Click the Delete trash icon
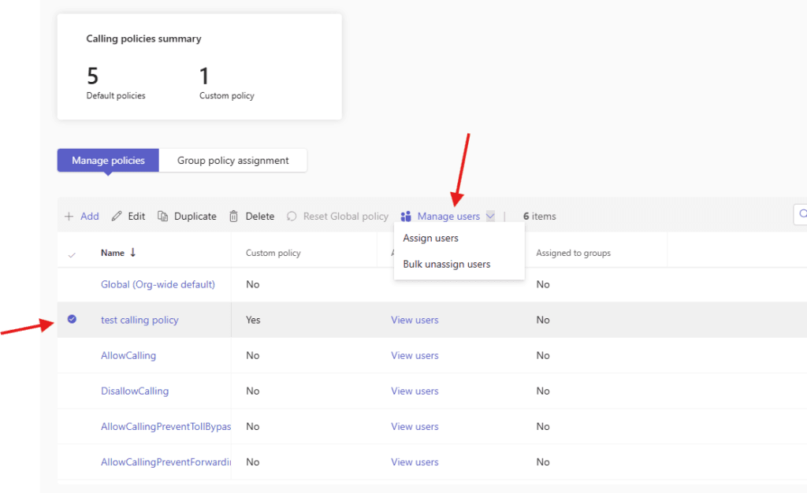 point(233,217)
